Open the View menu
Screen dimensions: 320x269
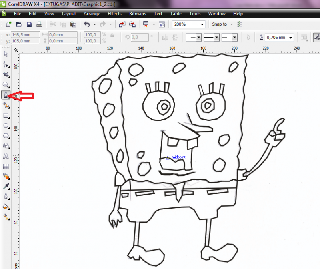49,14
